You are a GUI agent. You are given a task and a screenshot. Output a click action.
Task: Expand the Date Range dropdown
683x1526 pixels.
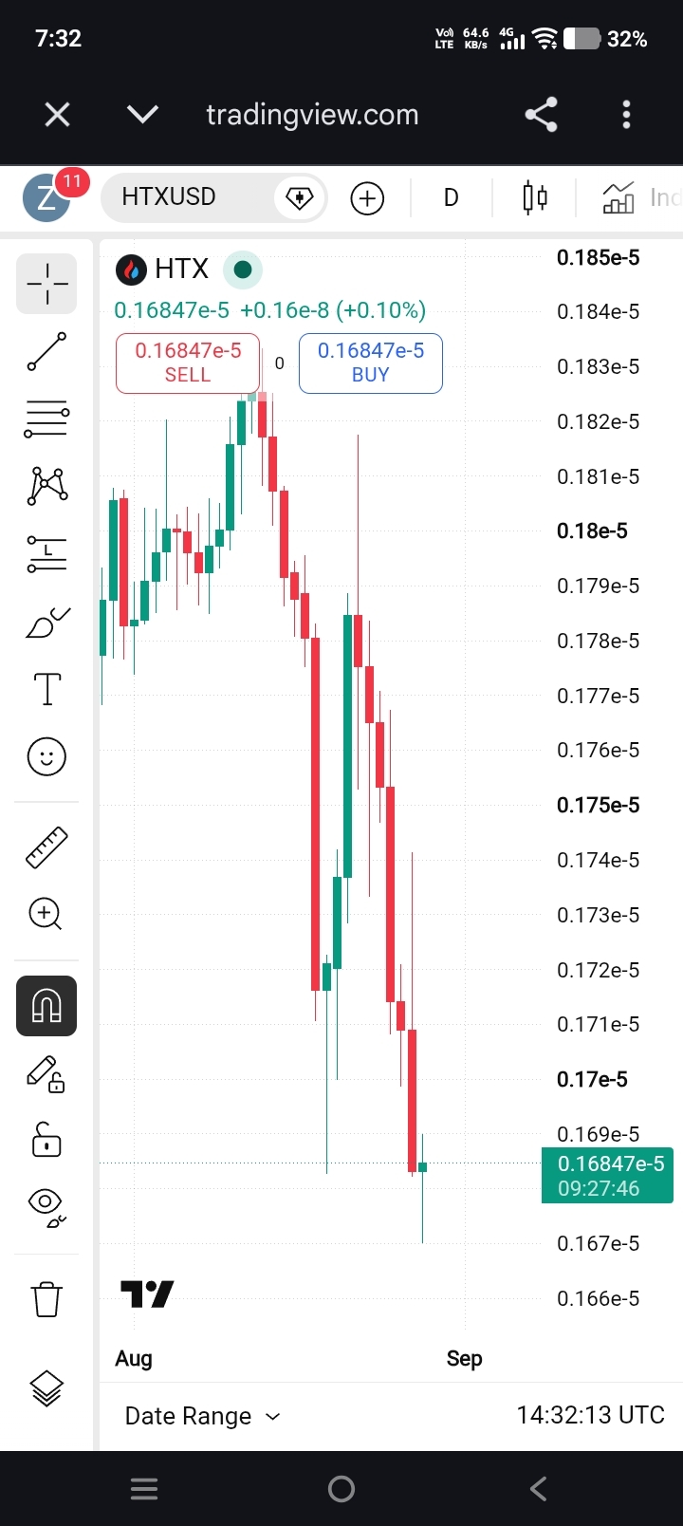(203, 1416)
